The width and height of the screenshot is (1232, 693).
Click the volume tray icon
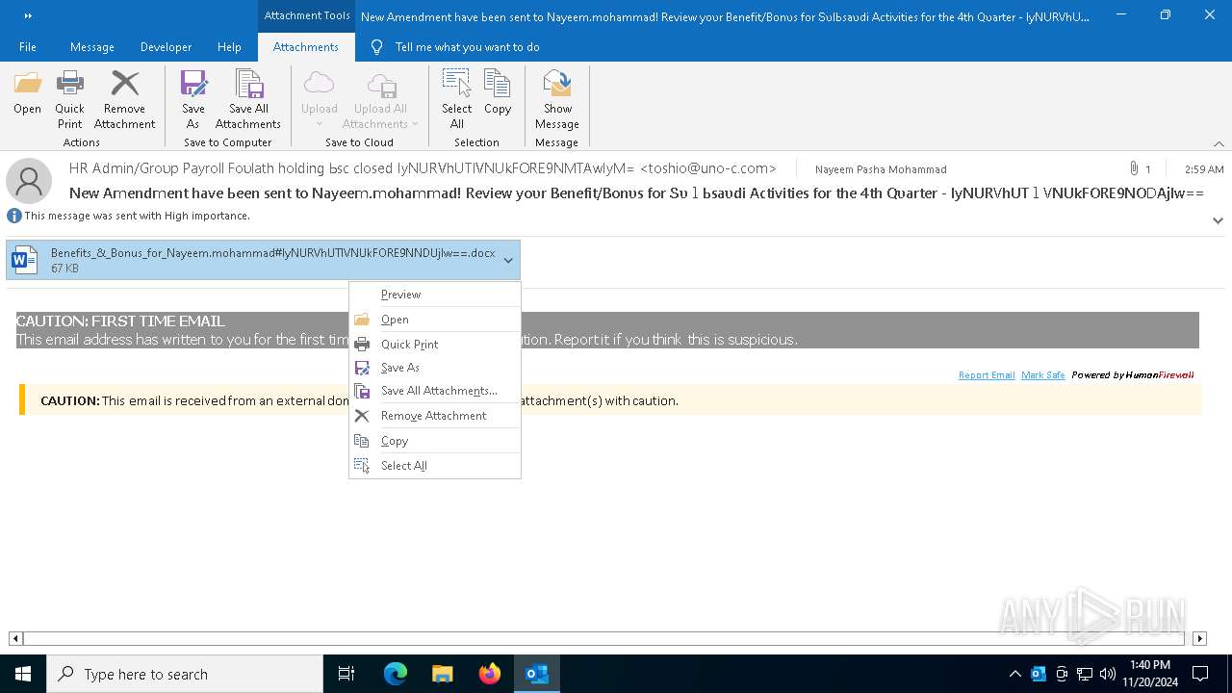pos(1108,674)
